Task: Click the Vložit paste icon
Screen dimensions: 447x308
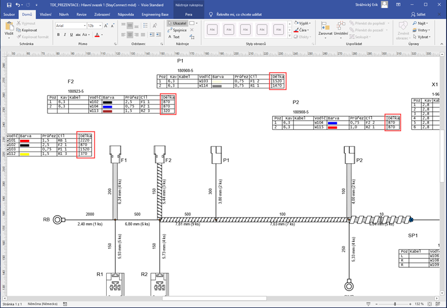Action: click(x=9, y=29)
